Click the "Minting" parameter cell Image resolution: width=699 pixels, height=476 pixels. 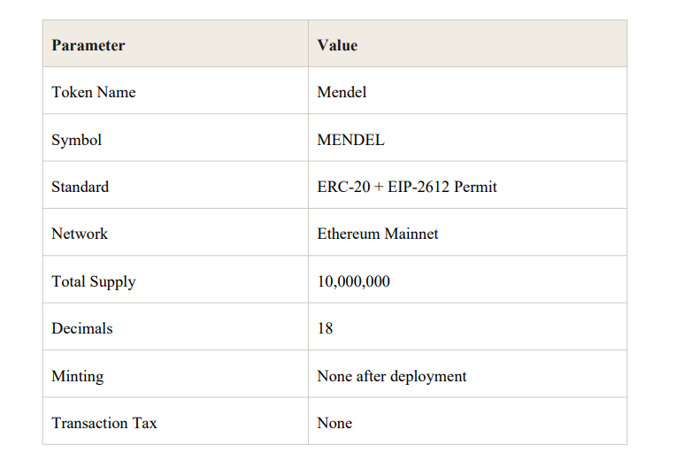pos(78,376)
